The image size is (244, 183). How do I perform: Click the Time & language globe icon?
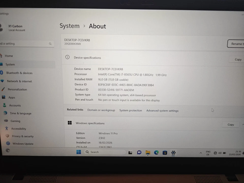5,113
